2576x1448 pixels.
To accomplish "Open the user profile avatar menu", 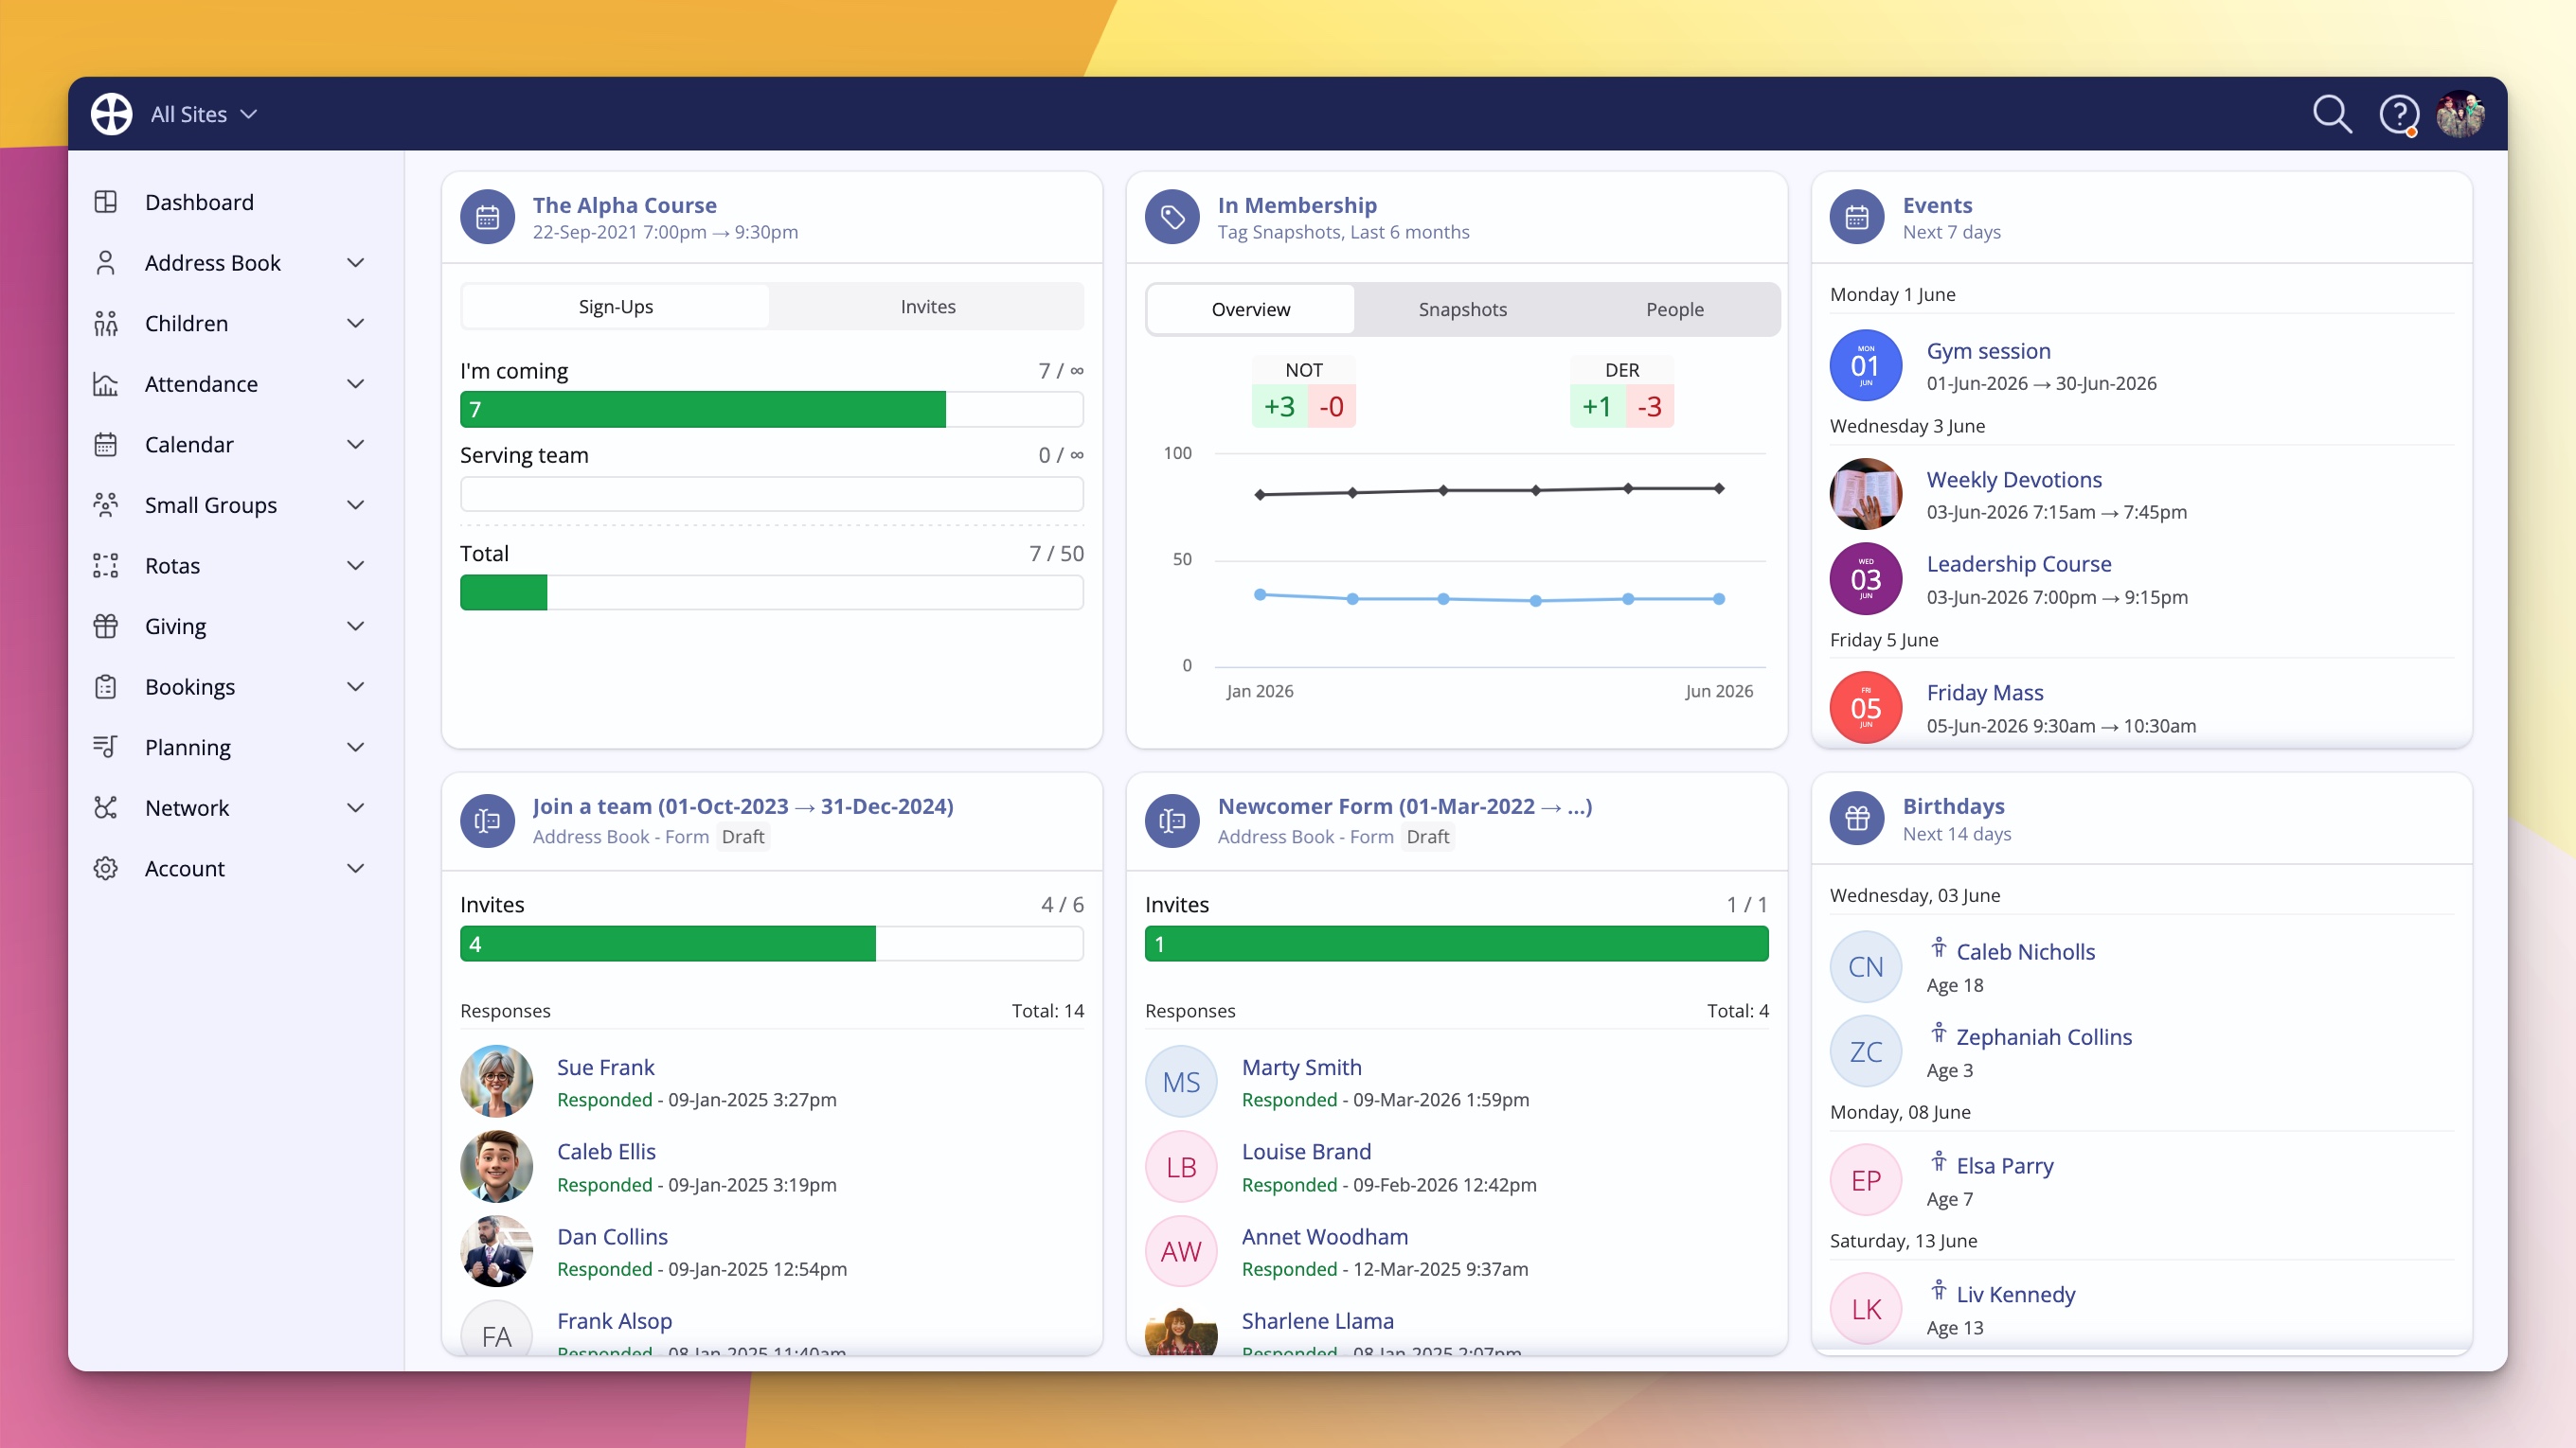I will [x=2461, y=114].
